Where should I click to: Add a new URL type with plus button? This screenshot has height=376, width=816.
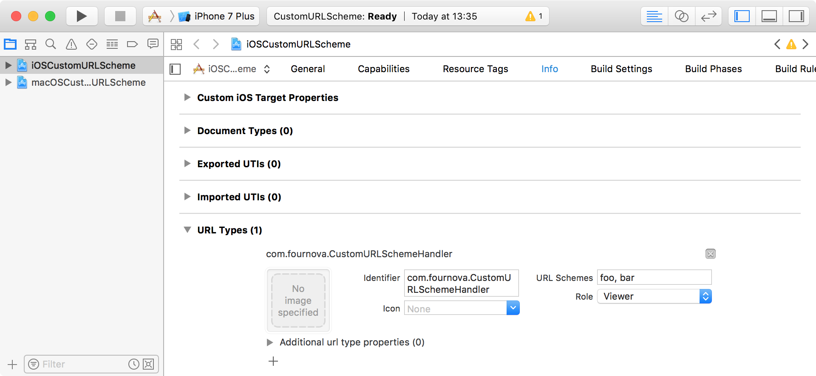pos(273,361)
